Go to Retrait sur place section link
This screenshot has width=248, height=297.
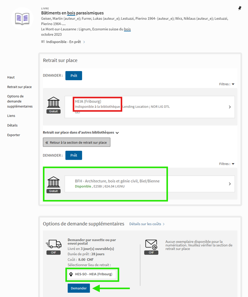pos(19,87)
